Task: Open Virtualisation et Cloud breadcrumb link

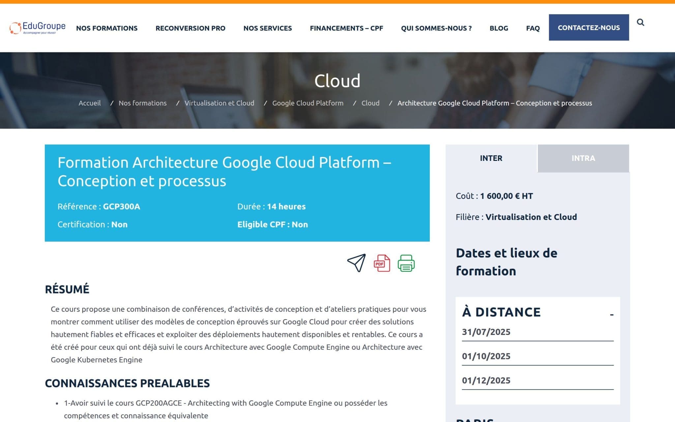Action: click(x=220, y=103)
